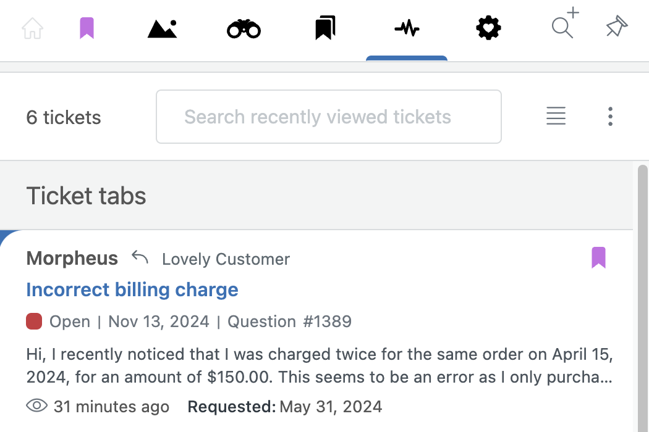The height and width of the screenshot is (432, 649).
Task: Click the red Open status swatch
Action: [x=34, y=321]
